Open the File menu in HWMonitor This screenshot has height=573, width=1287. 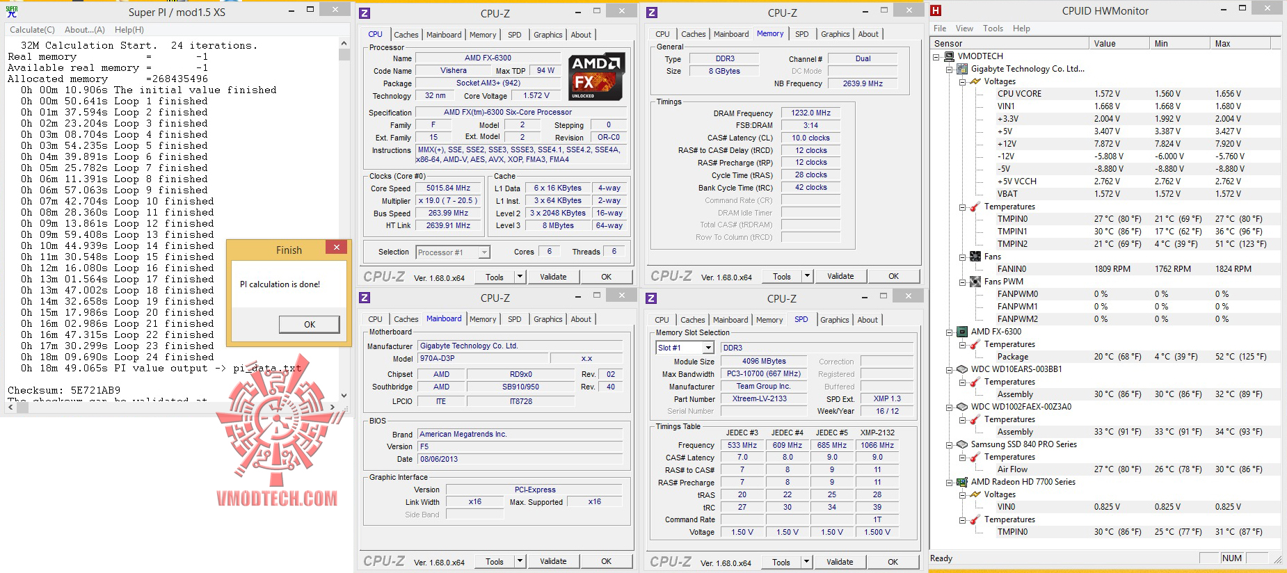(940, 29)
